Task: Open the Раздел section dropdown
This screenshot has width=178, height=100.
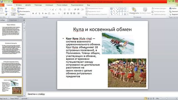Action: (22, 14)
